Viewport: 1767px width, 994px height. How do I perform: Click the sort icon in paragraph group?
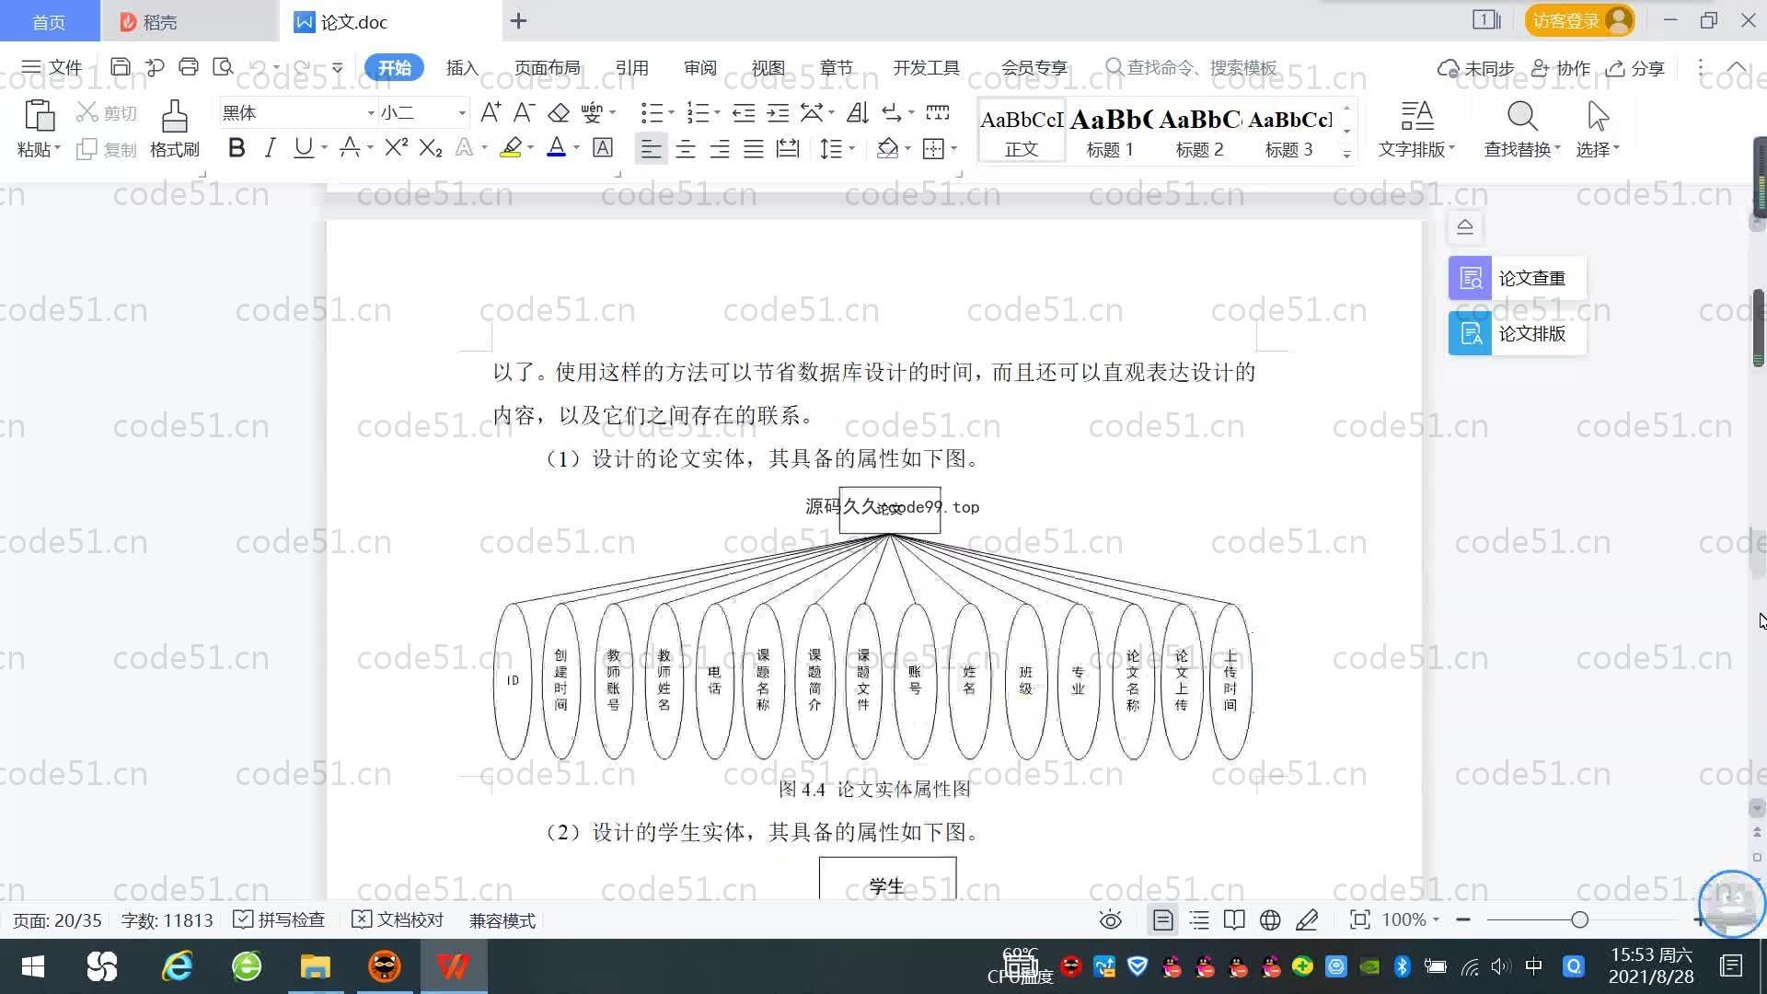pyautogui.click(x=858, y=113)
